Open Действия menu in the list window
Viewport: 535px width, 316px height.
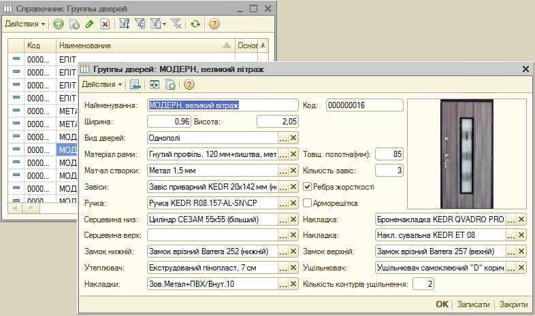tap(25, 24)
